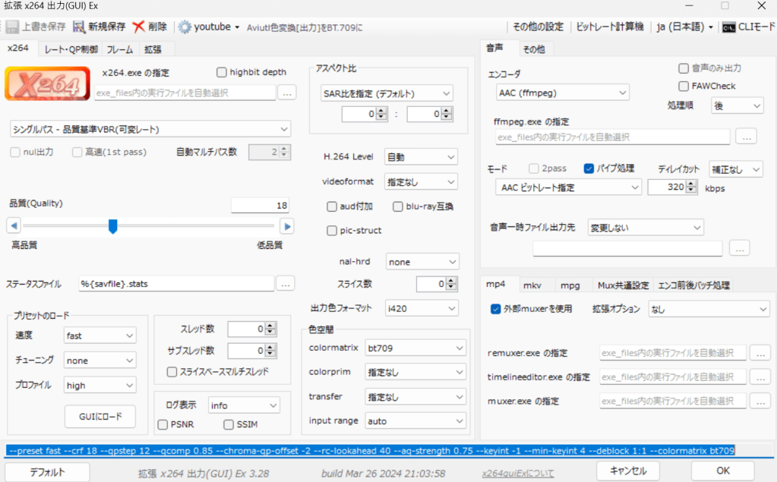Click the CLI mode (CLIモード) icon

point(728,27)
